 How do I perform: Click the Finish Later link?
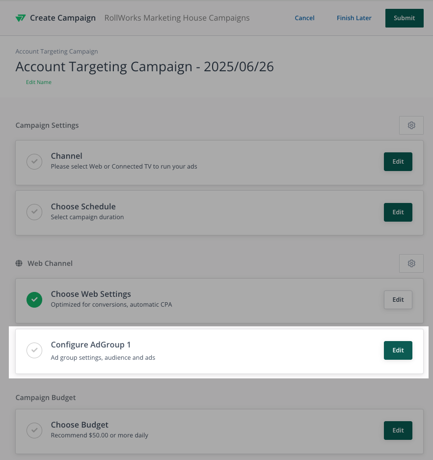tap(354, 18)
